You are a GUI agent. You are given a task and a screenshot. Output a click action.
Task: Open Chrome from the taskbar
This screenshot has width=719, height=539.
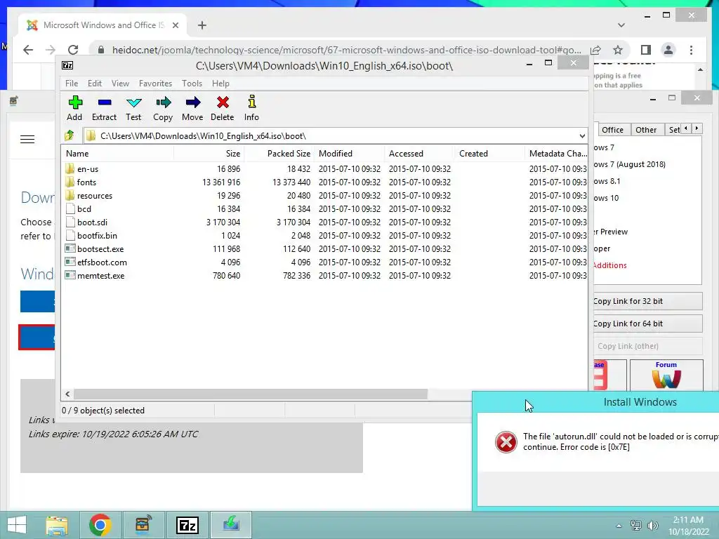tap(100, 525)
